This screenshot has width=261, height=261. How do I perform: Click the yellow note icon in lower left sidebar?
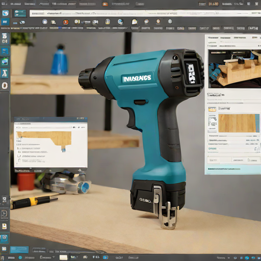(4, 226)
